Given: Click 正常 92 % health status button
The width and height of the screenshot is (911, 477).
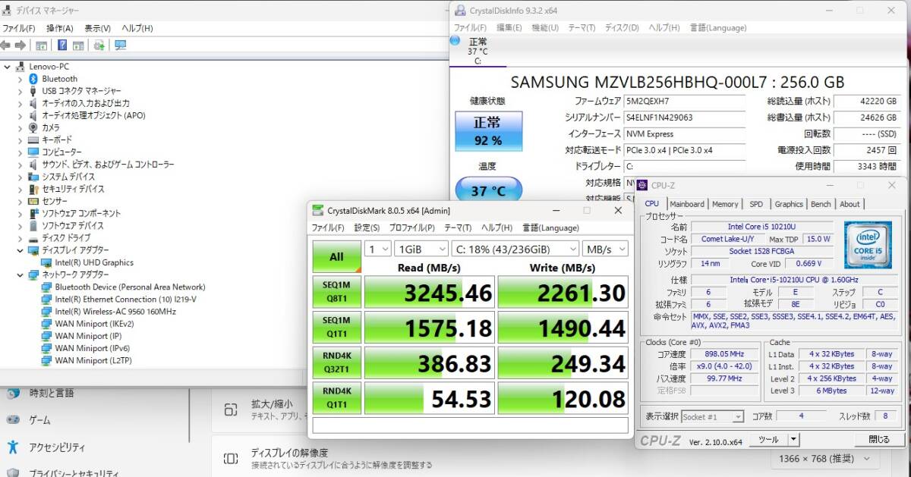Looking at the screenshot, I should pos(488,131).
